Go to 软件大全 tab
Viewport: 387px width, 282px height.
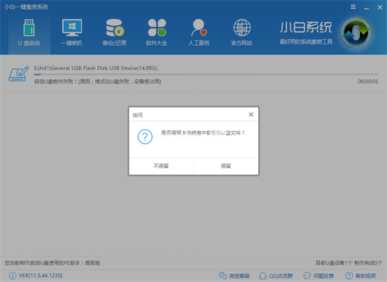[x=157, y=33]
